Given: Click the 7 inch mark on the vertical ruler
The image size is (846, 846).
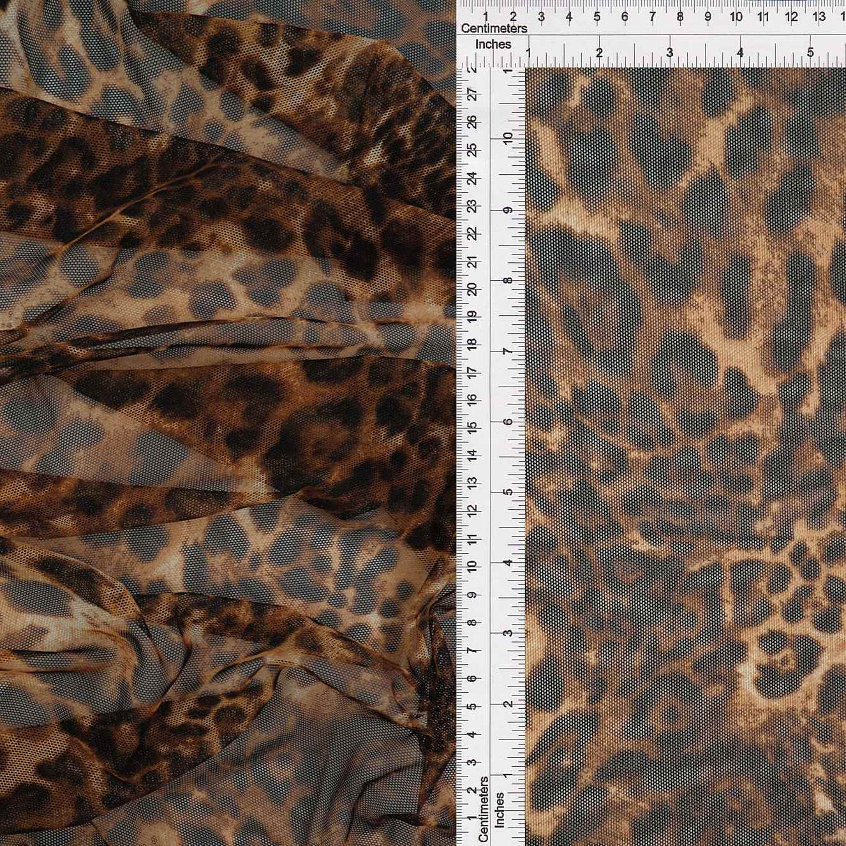Looking at the screenshot, I should 508,351.
